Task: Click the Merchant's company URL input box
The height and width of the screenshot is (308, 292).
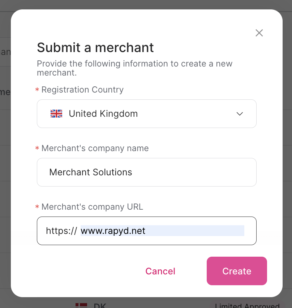Action: (x=163, y=231)
